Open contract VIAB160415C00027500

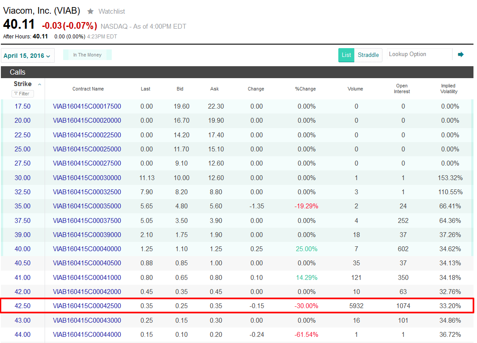click(87, 163)
